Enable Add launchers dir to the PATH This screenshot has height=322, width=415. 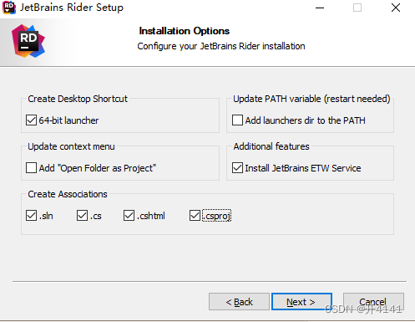[x=237, y=120]
